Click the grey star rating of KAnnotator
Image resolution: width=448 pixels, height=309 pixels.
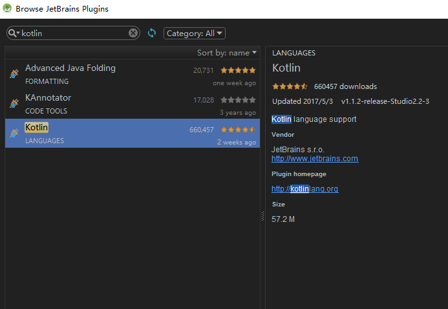point(238,100)
